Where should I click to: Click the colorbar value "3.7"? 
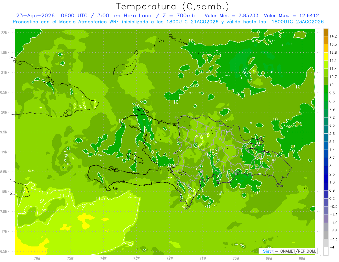click(x=332, y=158)
